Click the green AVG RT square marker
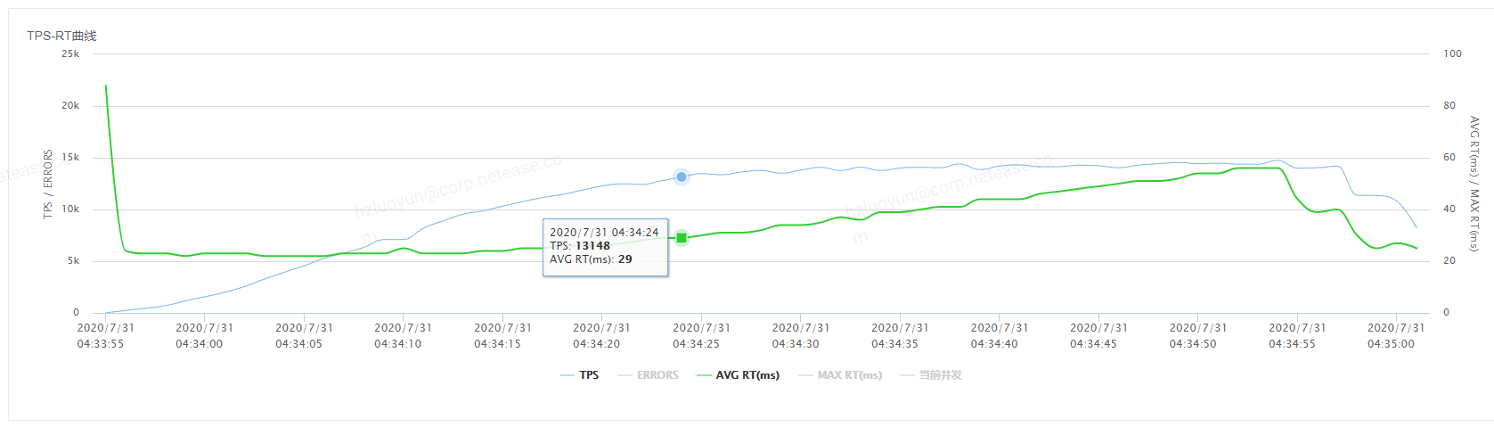Screen dimensions: 1494x427 click(x=682, y=237)
